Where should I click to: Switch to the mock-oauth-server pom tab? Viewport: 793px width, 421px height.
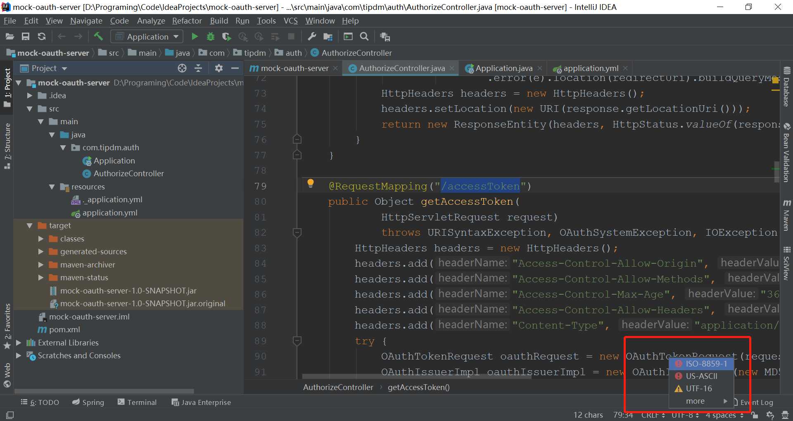[294, 68]
